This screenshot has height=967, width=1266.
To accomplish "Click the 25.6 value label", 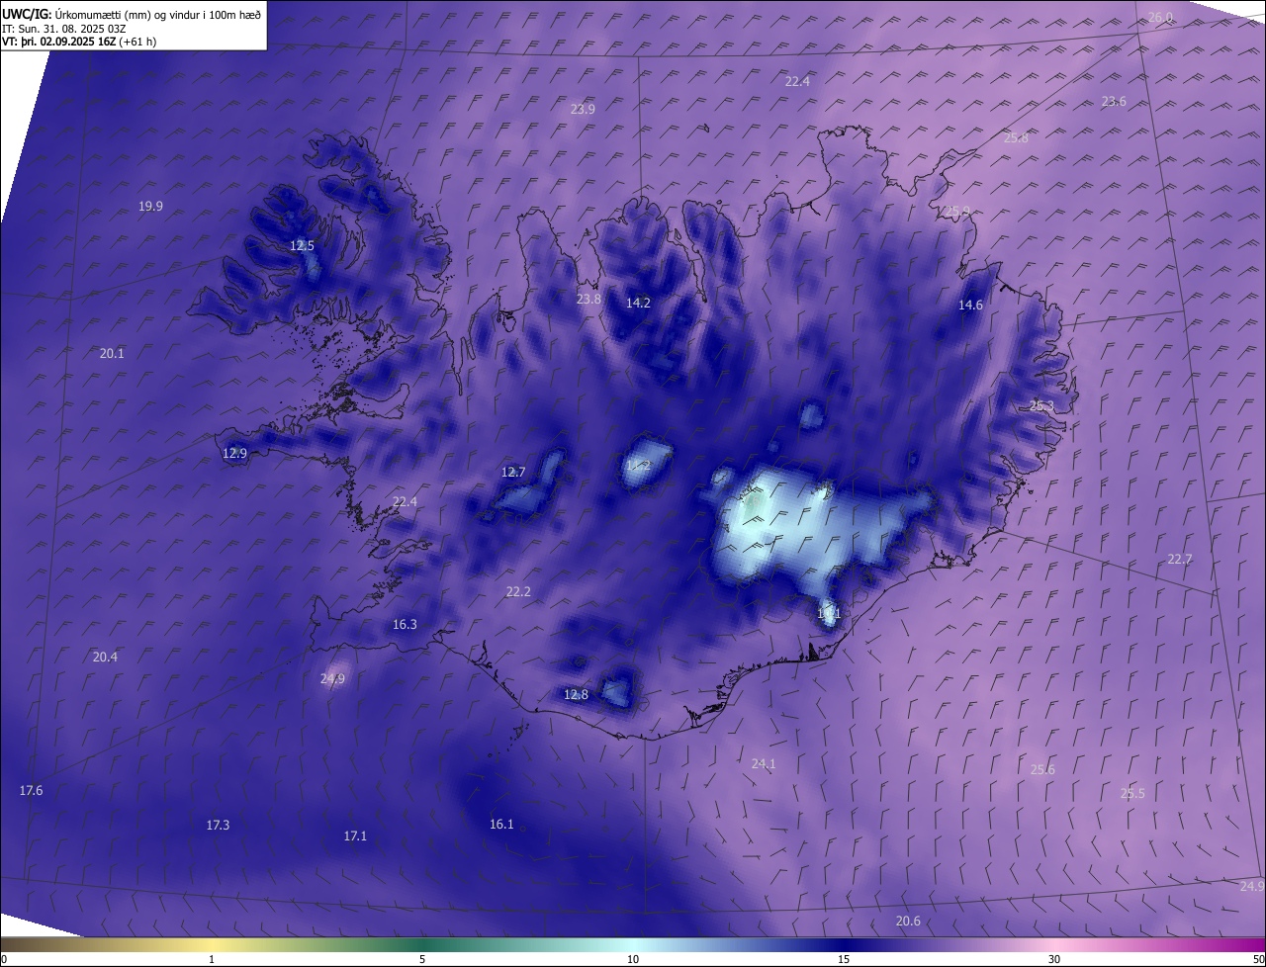I will pos(1042,769).
